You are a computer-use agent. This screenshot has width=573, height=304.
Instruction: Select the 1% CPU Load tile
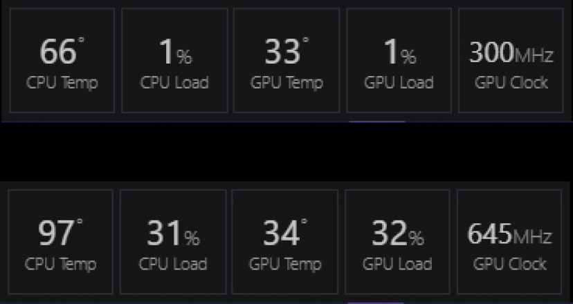[174, 61]
